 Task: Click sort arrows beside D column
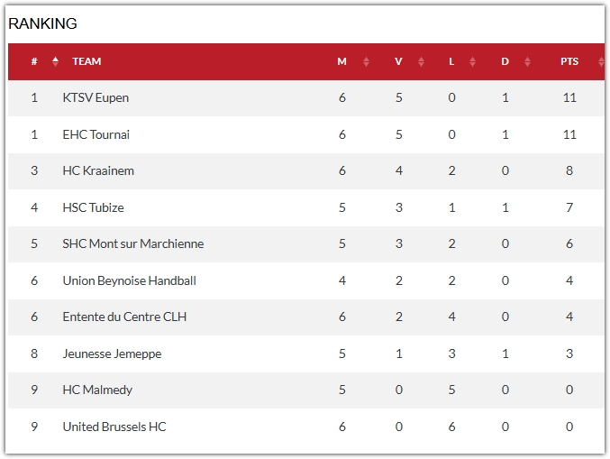[527, 62]
